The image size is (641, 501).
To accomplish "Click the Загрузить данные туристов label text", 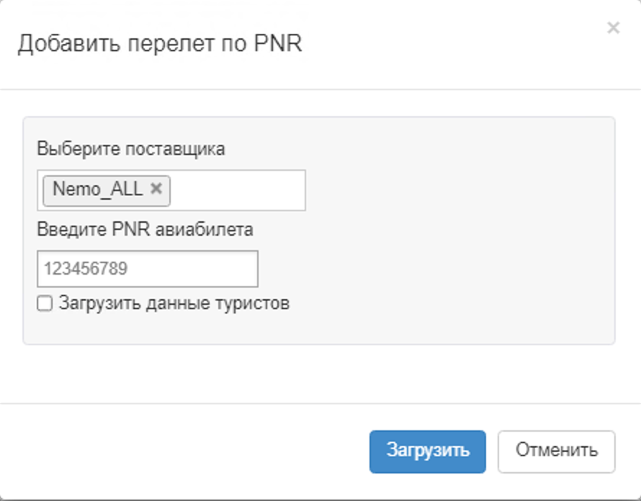I will pyautogui.click(x=174, y=303).
